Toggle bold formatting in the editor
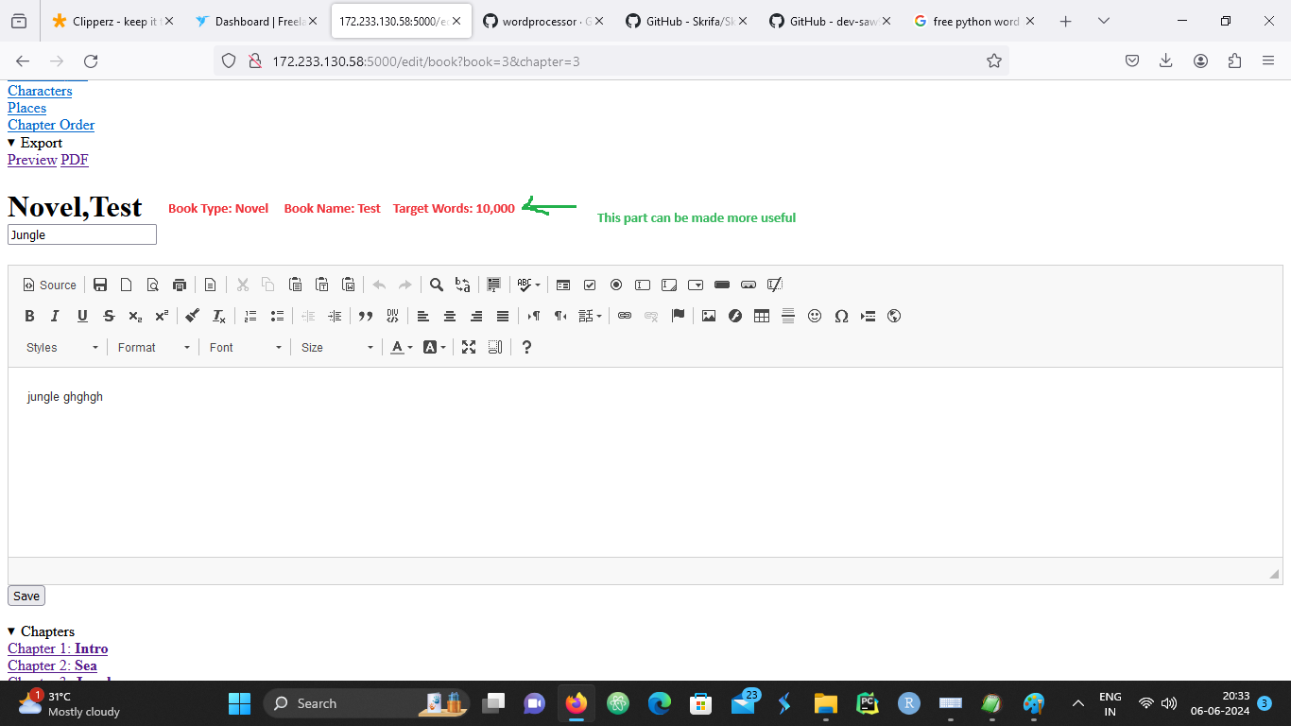This screenshot has width=1291, height=726. pos(29,316)
